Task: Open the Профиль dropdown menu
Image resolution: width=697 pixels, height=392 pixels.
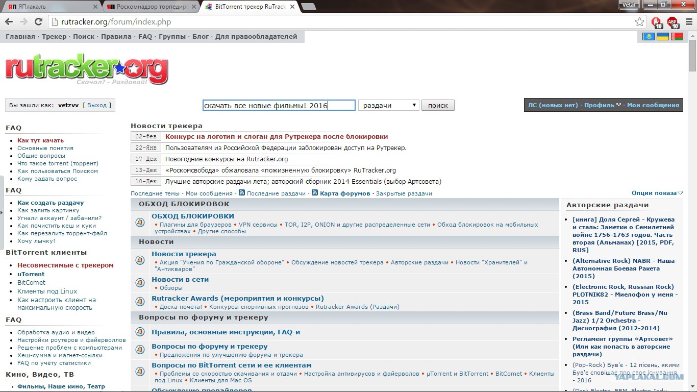Action: [603, 105]
